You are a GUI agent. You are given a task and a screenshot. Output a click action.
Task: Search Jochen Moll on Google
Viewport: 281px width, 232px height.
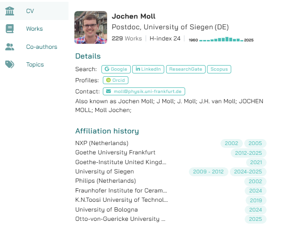[x=116, y=69]
